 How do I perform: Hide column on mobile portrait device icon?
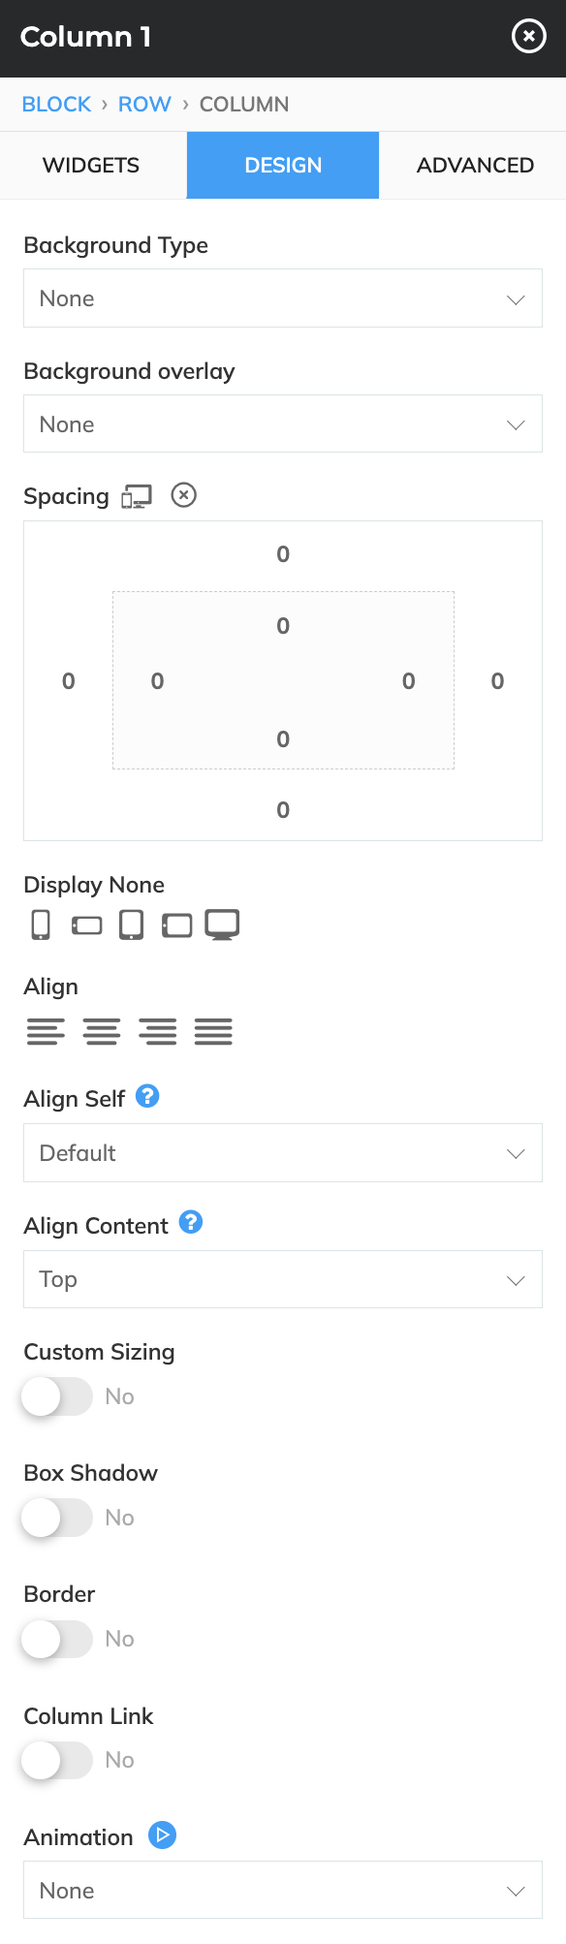coord(41,925)
